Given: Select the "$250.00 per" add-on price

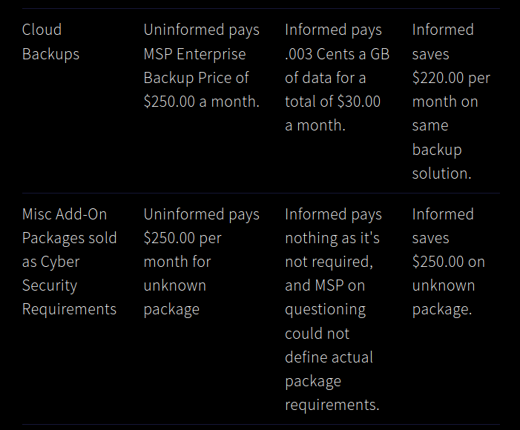Looking at the screenshot, I should pos(182,238).
